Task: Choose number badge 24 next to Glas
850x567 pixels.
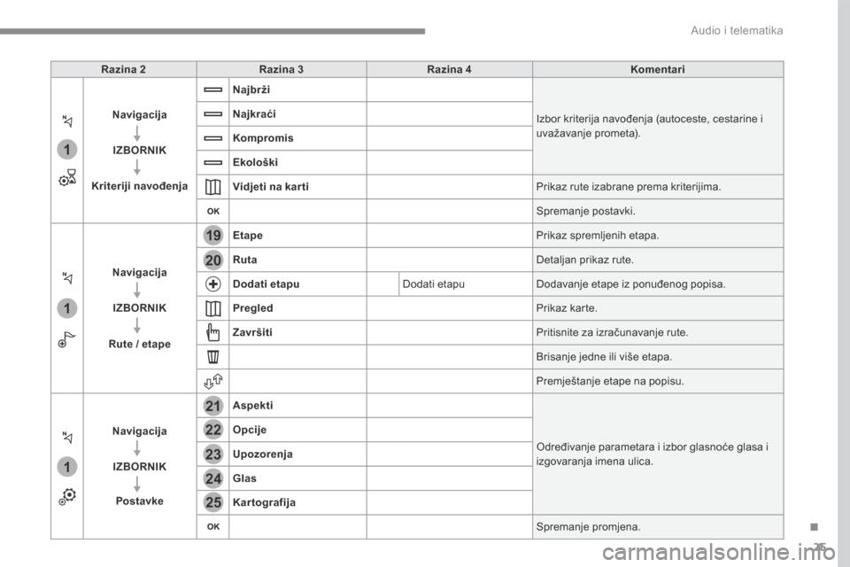Action: pos(213,478)
